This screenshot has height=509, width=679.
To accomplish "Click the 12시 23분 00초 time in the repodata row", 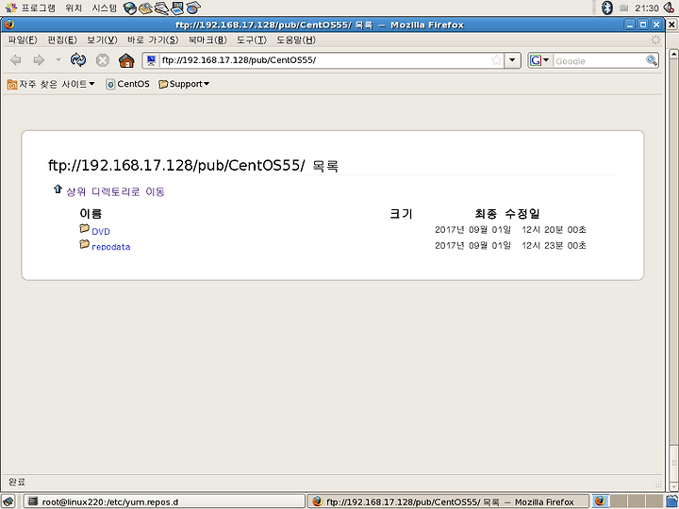I will (554, 245).
